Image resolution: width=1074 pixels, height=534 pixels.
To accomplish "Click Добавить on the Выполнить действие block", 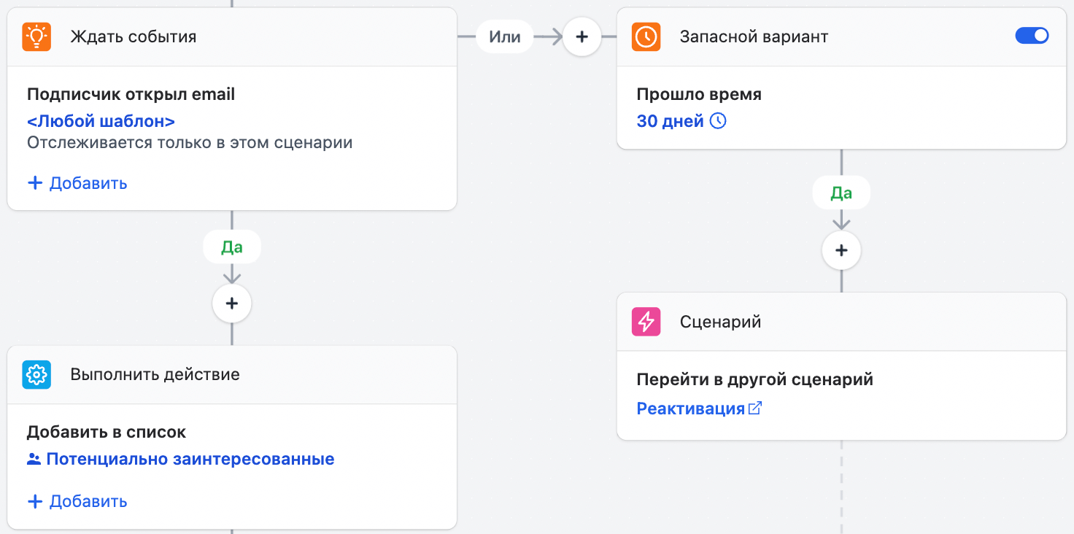I will coord(77,501).
